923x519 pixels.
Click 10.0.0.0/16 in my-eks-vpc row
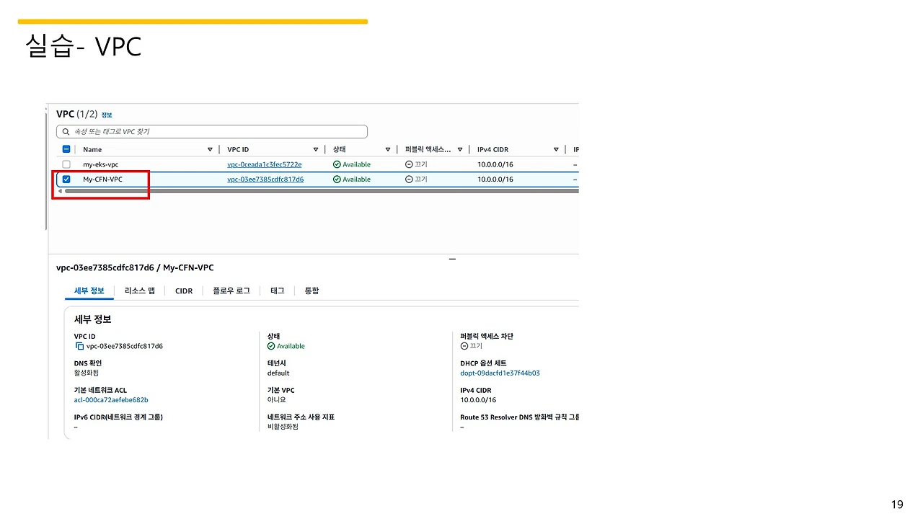495,164
